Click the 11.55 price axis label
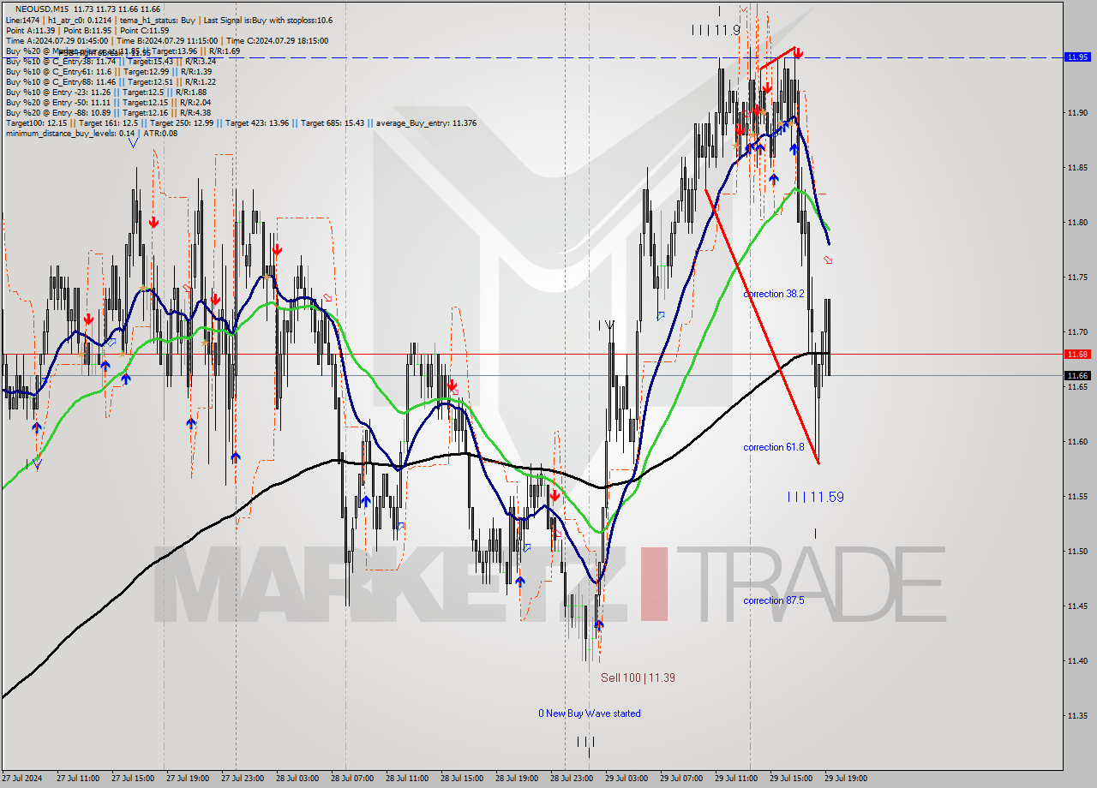 (1077, 496)
